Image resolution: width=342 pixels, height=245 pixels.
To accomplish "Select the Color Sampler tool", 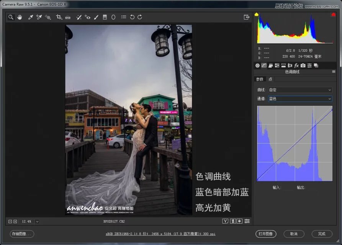I will coord(39,17).
